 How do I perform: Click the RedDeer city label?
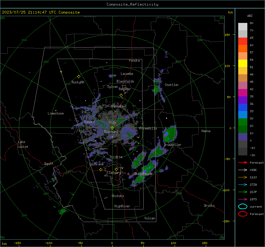[x=125, y=89]
